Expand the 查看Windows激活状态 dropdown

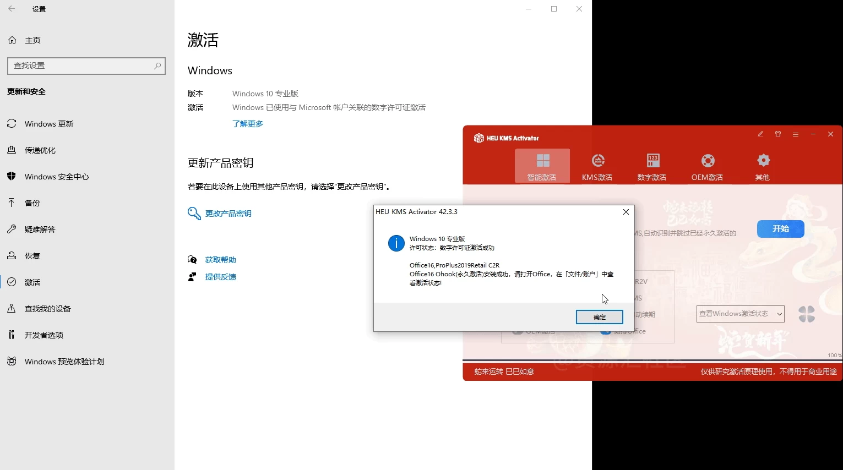point(740,314)
